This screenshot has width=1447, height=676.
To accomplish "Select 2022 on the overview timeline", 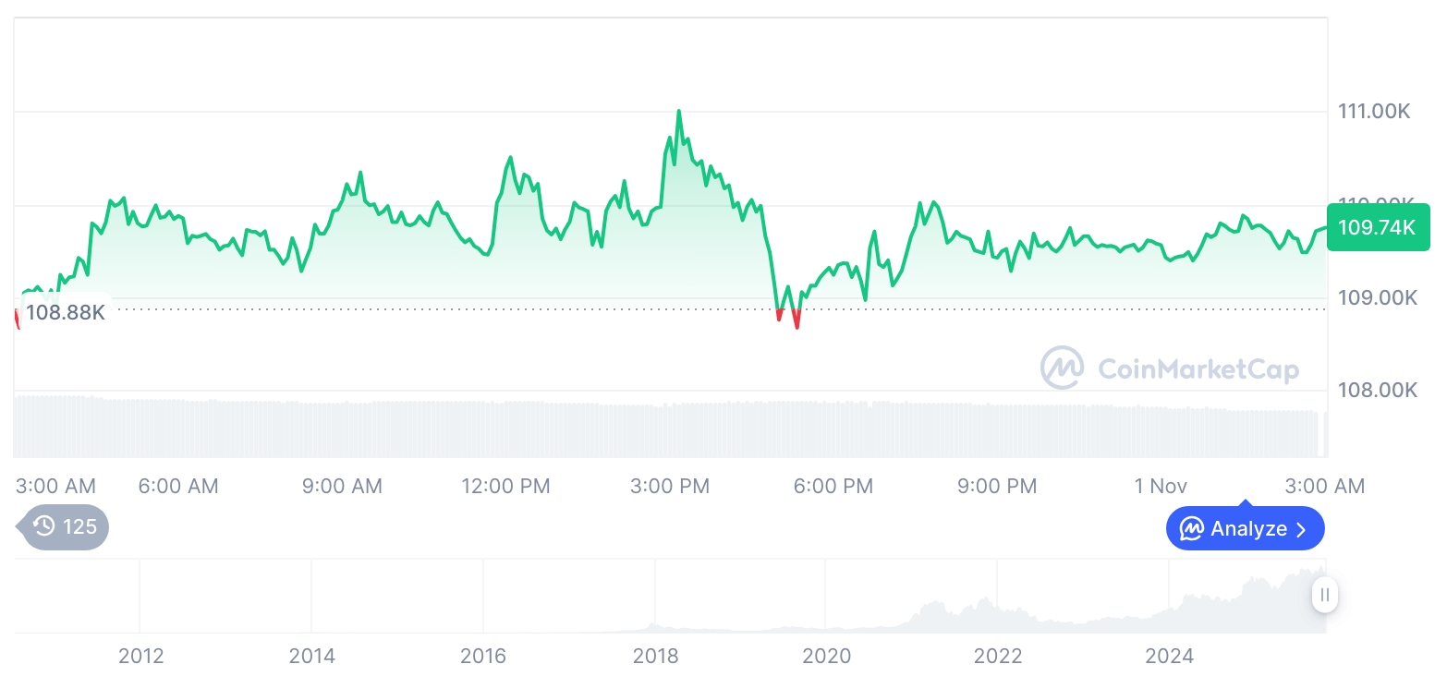I will (x=998, y=656).
